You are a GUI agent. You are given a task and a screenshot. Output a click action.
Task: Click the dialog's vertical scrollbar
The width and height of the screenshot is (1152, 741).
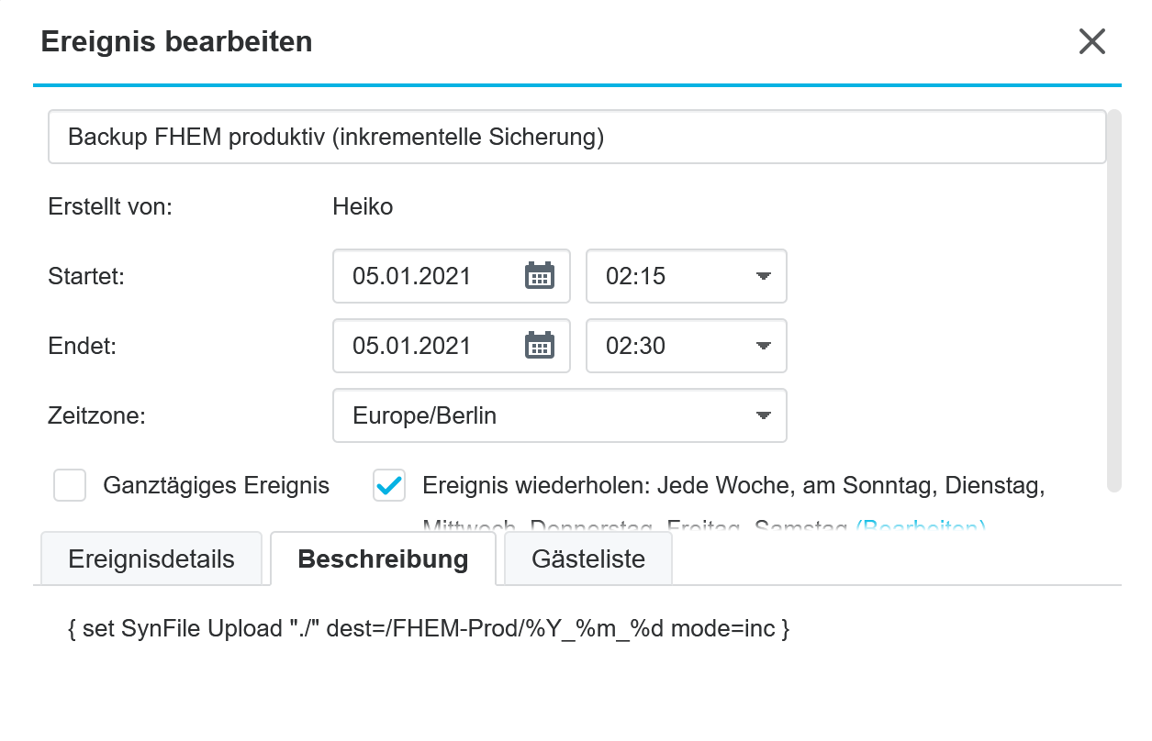(1114, 301)
